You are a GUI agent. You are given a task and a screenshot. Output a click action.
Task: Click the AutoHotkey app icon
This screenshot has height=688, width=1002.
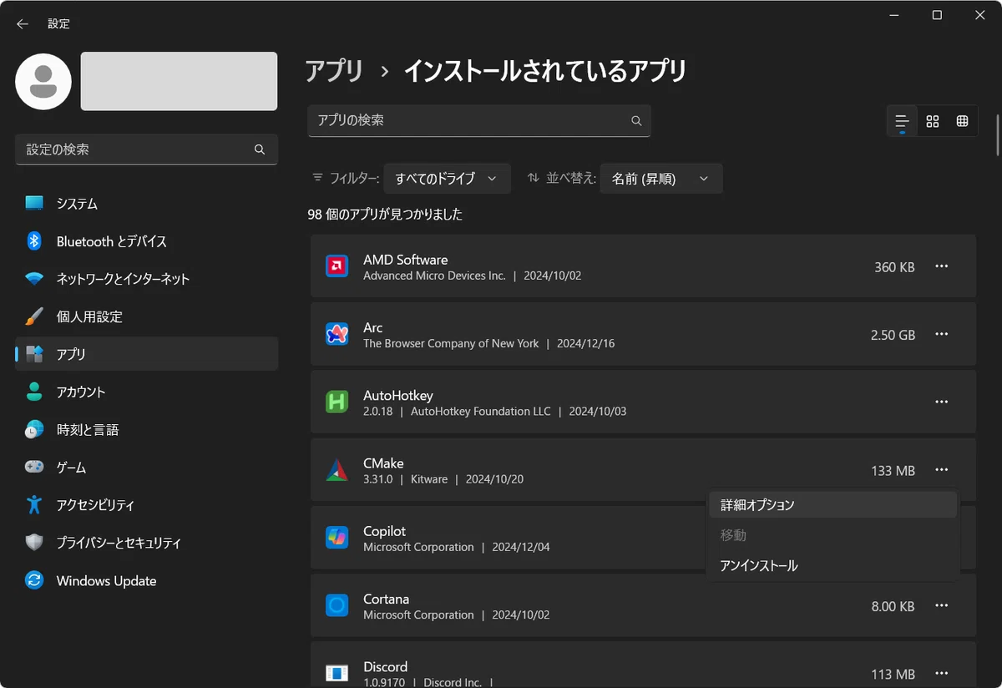[x=337, y=402]
